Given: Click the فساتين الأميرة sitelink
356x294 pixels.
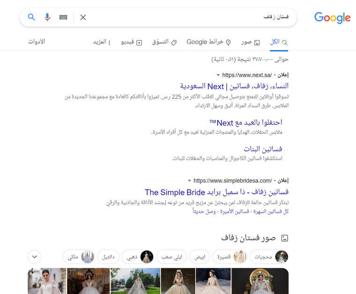Looking at the screenshot, I should pos(235,212).
